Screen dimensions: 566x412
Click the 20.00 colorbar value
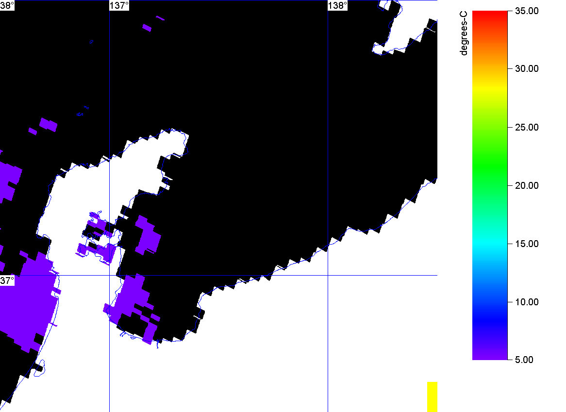click(x=527, y=185)
